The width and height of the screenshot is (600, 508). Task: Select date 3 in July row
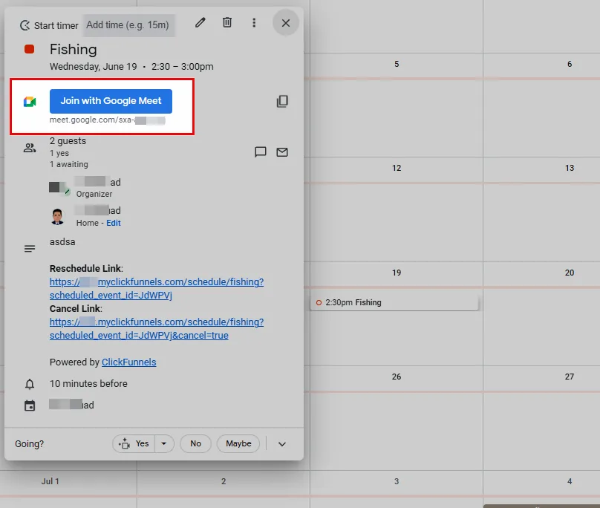tap(397, 481)
